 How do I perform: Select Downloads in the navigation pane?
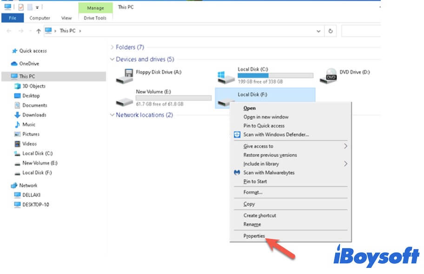[34, 115]
